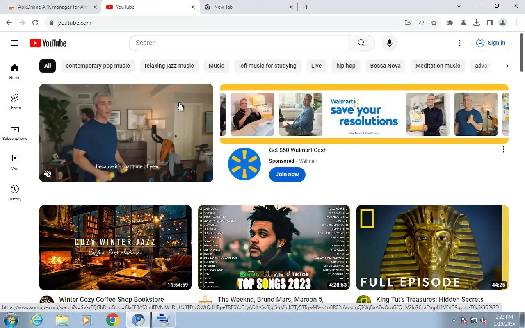Play the Walmart ad video preview
The image size is (525, 328).
coord(126,133)
